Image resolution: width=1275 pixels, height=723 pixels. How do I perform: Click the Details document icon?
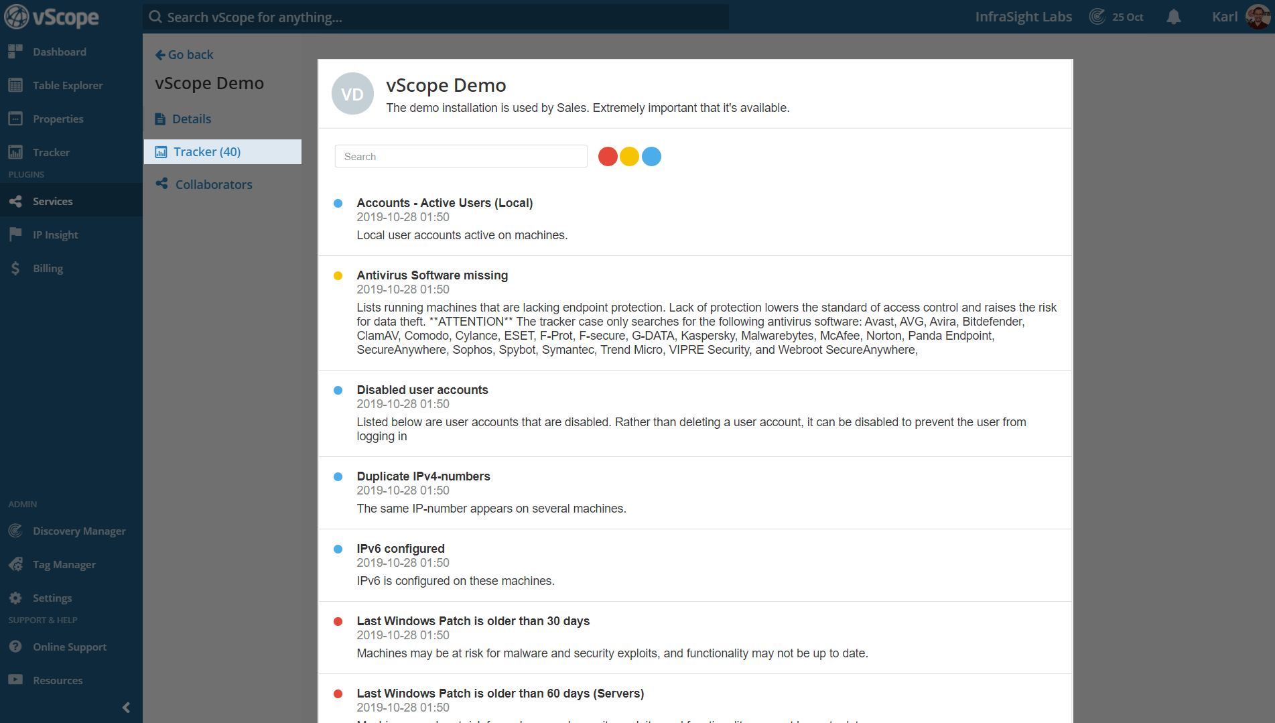tap(160, 119)
